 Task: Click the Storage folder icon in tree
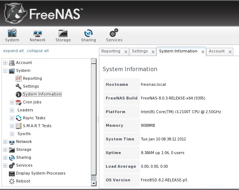12,150
